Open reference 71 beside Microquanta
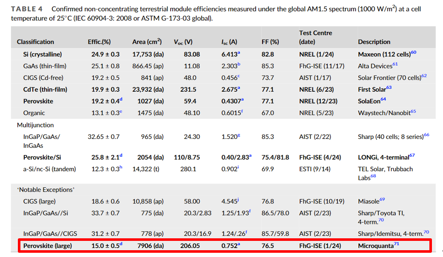 [396, 244]
